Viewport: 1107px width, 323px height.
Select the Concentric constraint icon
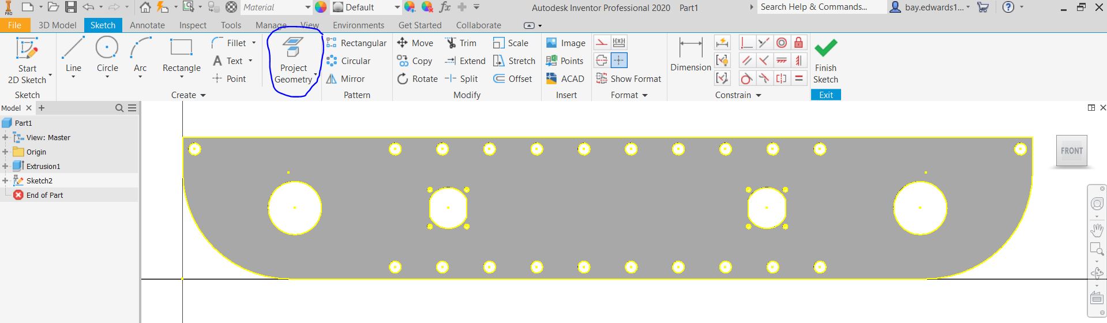click(x=781, y=43)
